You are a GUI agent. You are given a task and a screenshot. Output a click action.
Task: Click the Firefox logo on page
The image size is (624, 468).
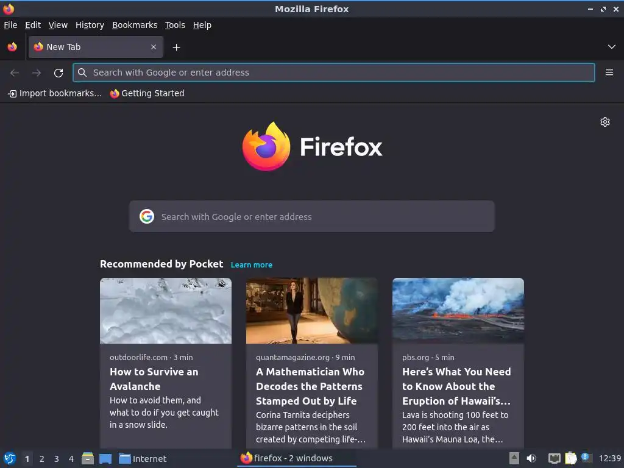[x=312, y=146]
